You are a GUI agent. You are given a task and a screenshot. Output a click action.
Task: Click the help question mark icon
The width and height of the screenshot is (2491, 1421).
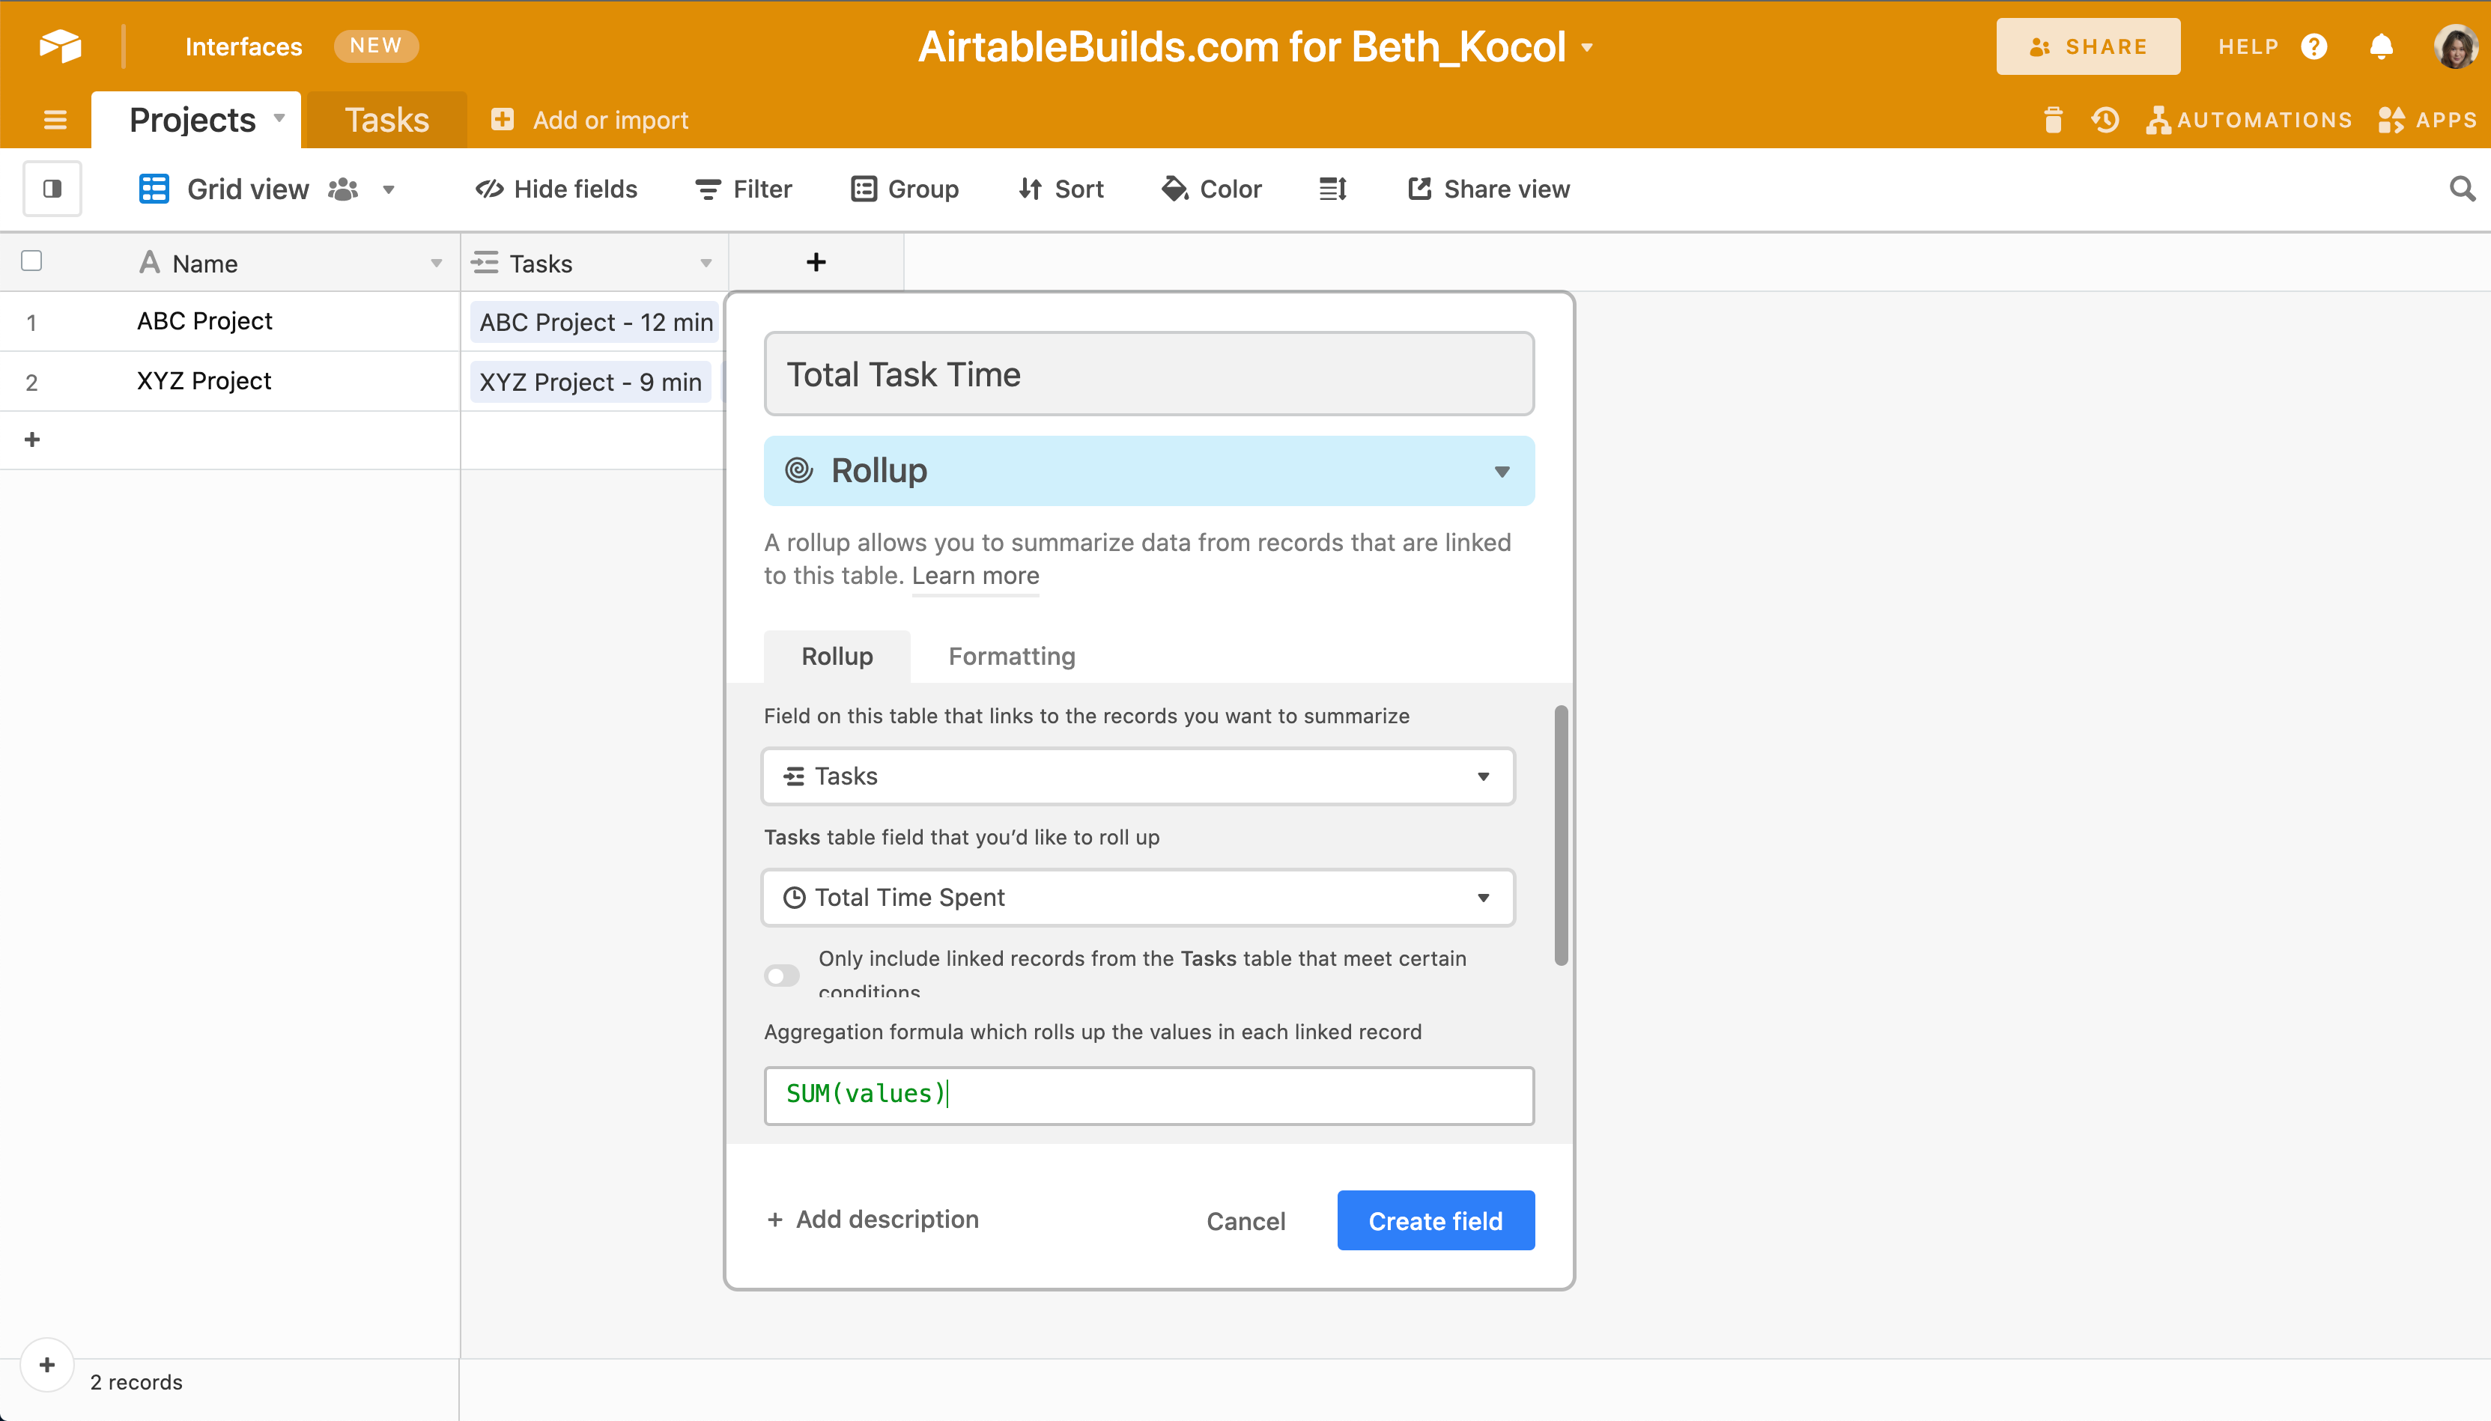[x=2313, y=47]
